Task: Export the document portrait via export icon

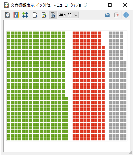Action: click(x=116, y=15)
